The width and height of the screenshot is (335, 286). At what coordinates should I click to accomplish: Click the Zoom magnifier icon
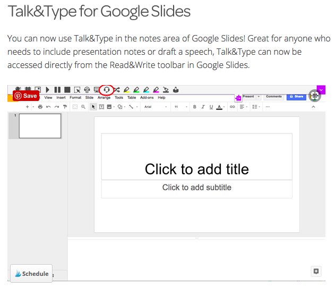click(x=83, y=107)
